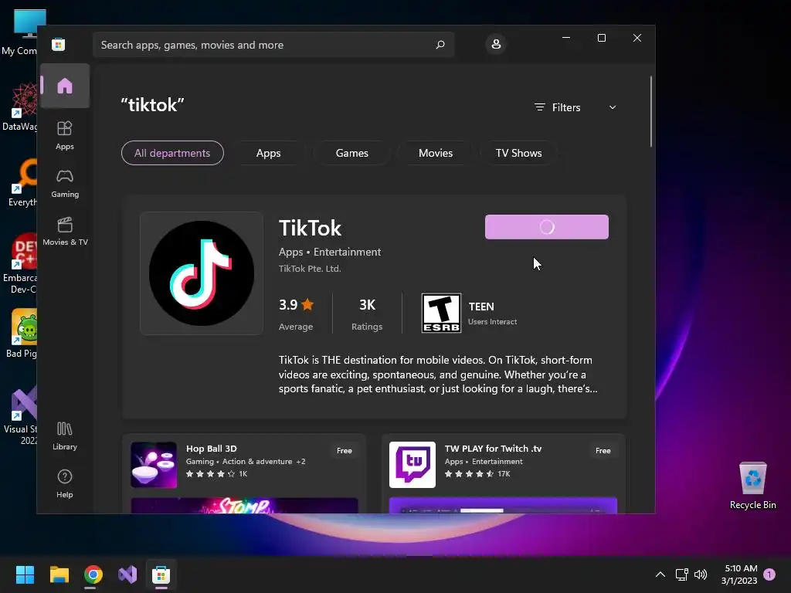Select the All departments filter
The height and width of the screenshot is (593, 791).
tap(172, 153)
